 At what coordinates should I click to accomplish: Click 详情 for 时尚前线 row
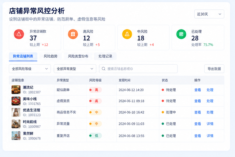coord(210,124)
